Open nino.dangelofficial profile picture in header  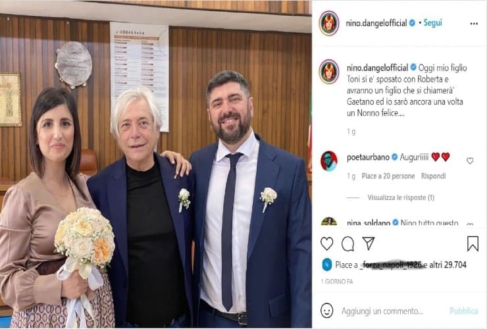pos(328,23)
